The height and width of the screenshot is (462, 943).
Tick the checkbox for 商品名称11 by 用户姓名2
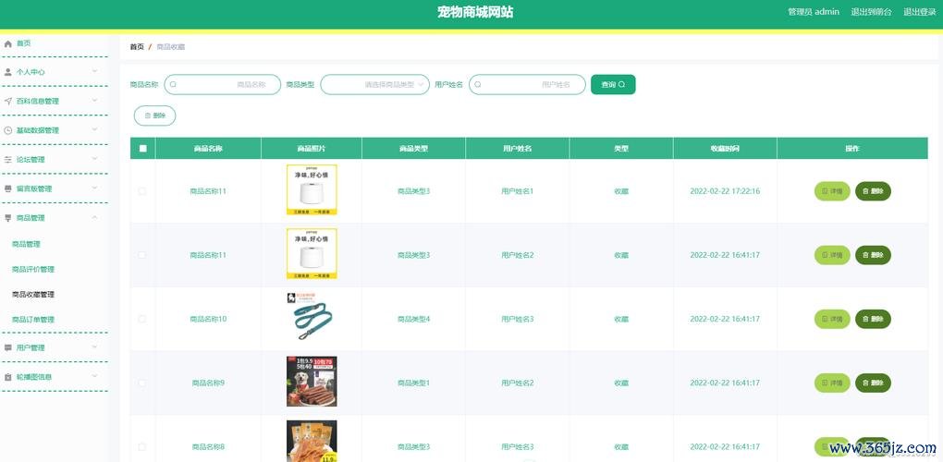(142, 255)
